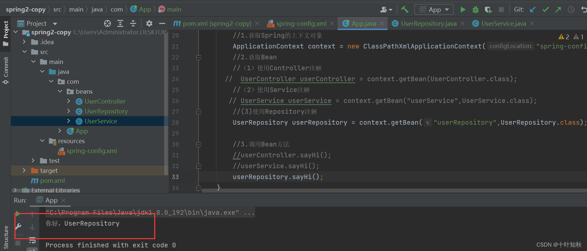Collapse the main folder
The height and width of the screenshot is (251, 587).
coord(33,62)
